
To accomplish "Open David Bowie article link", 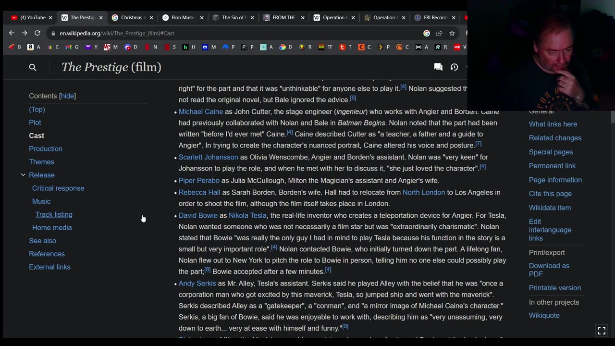I will 198,215.
